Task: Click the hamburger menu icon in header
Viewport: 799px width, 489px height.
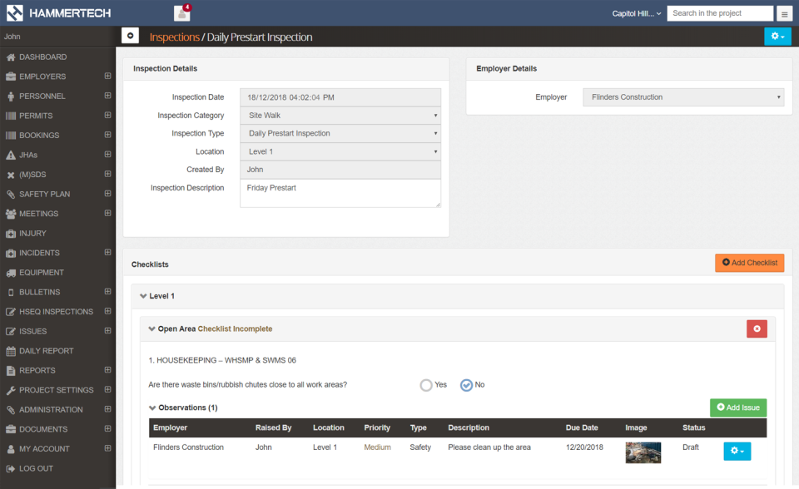Action: click(784, 14)
